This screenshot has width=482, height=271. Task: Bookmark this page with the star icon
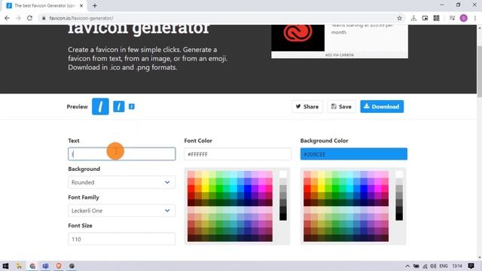[399, 18]
